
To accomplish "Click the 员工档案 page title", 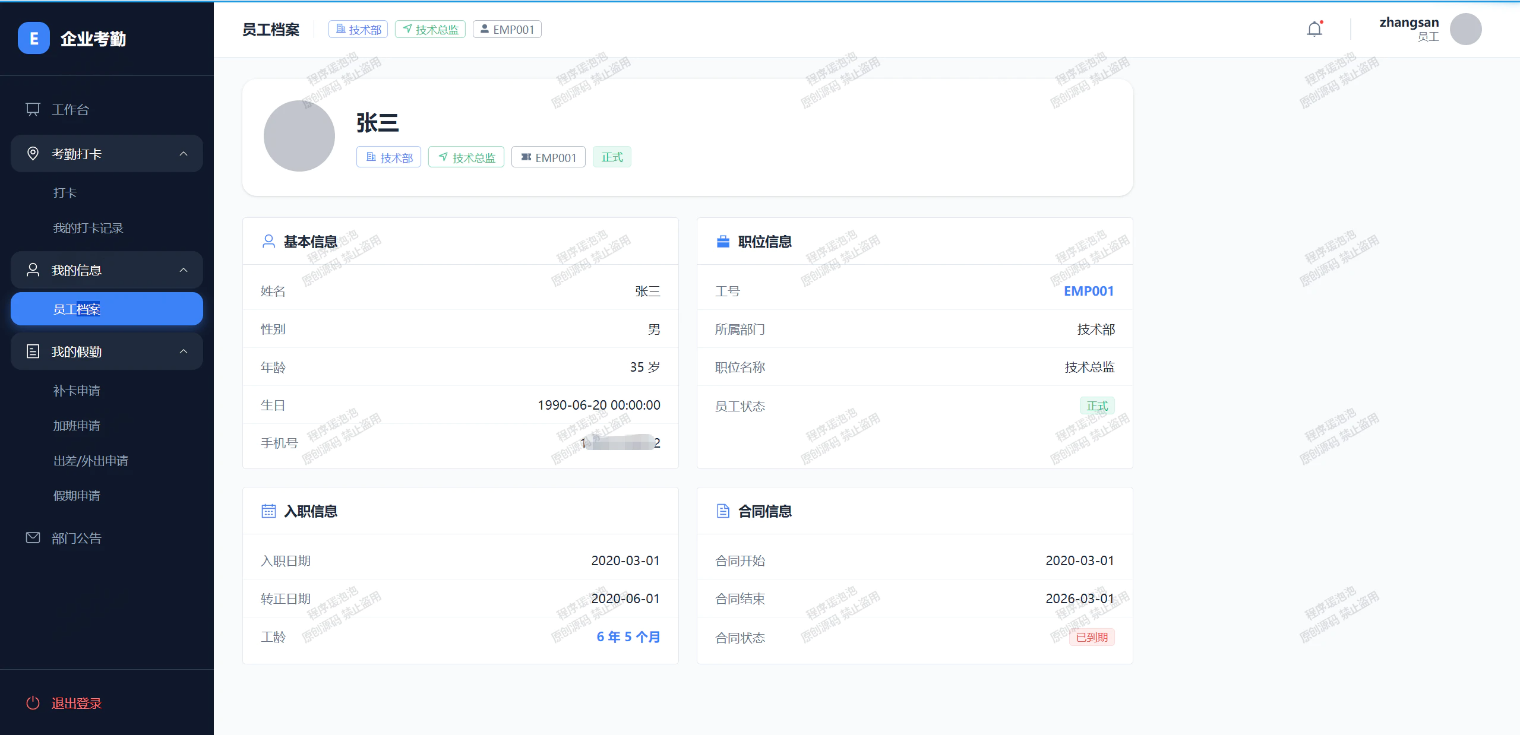I will (x=271, y=29).
